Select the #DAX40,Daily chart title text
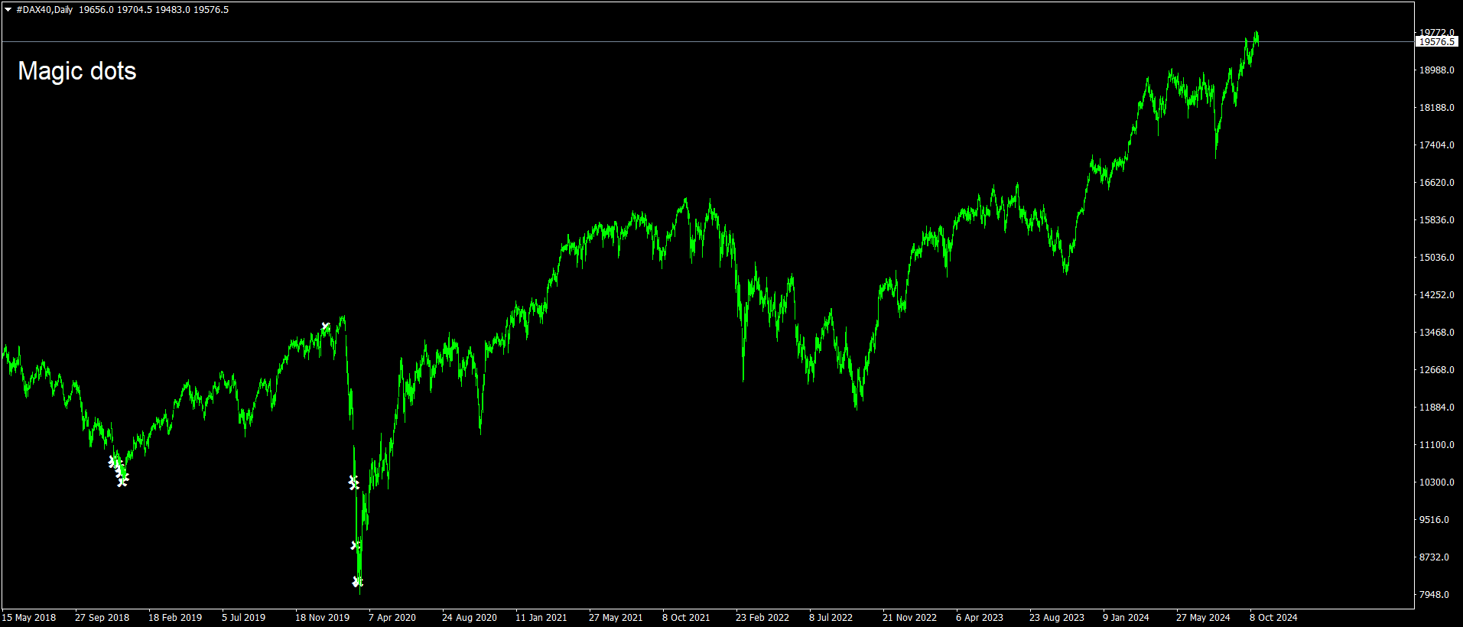1463x627 pixels. pyautogui.click(x=44, y=10)
